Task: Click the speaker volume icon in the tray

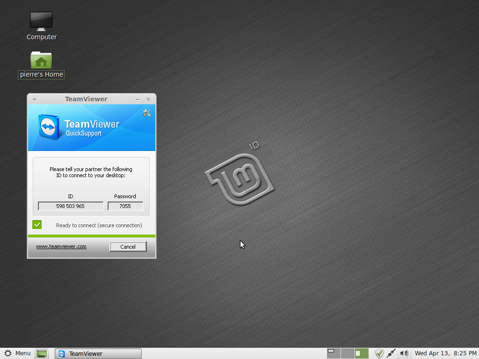Action: (403, 353)
